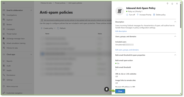Click the Bulk email threshold value 7

(x=116, y=70)
